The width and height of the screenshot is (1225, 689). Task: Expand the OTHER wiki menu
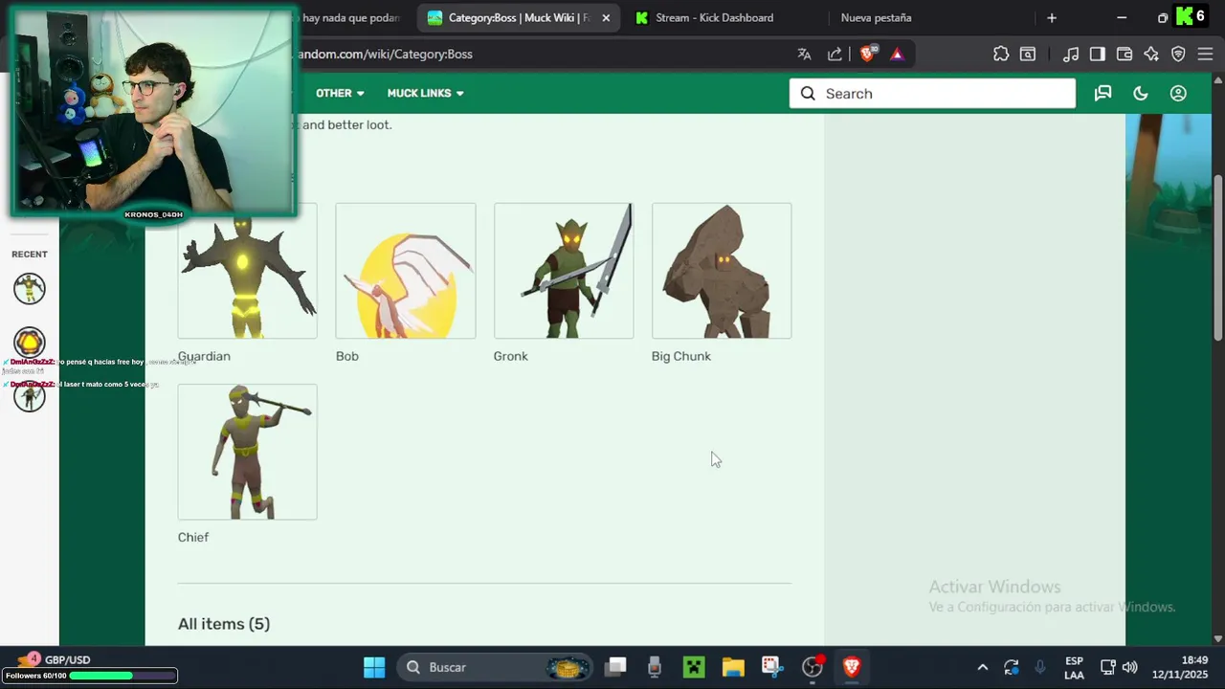340,93
